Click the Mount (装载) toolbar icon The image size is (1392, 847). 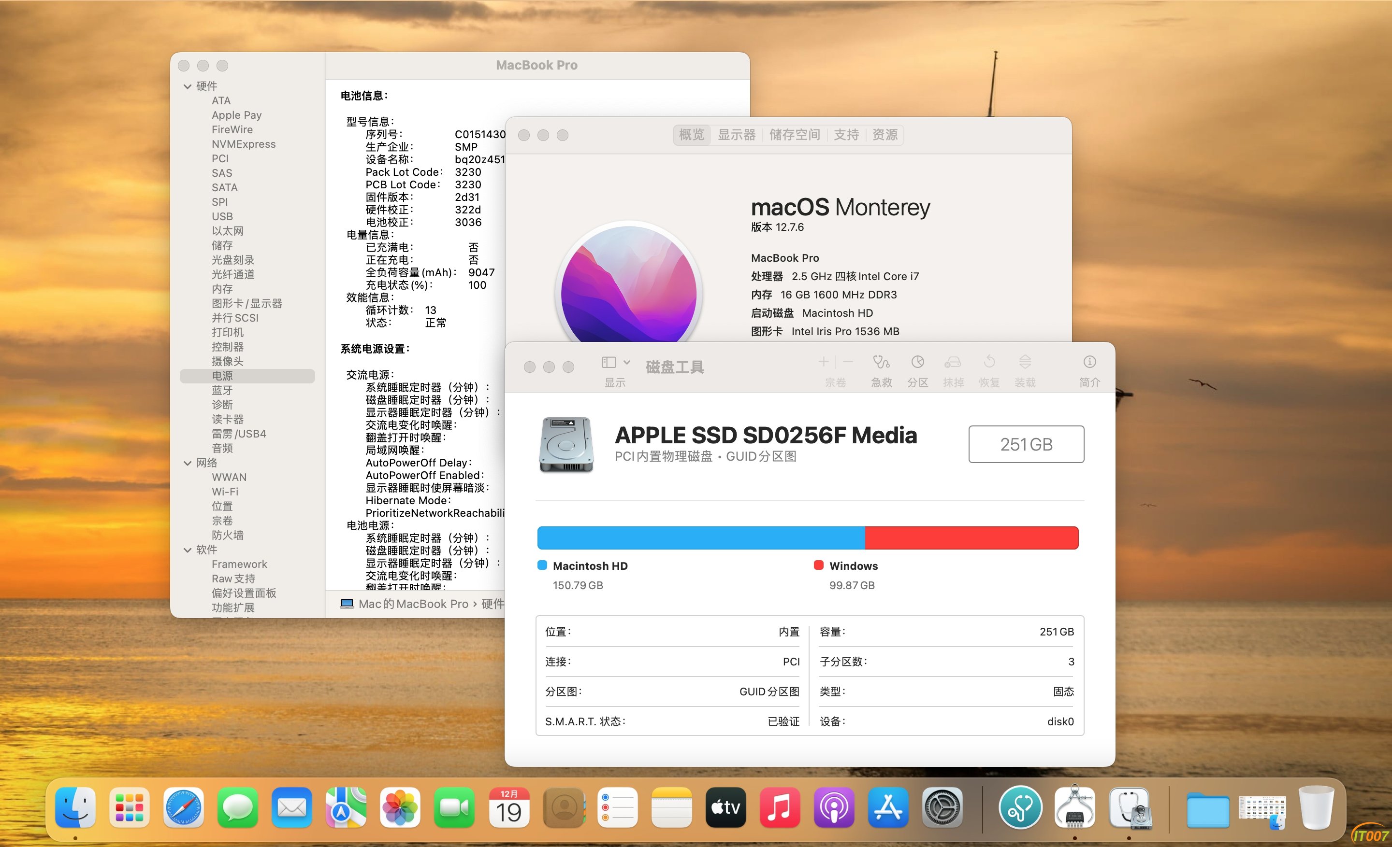(1025, 362)
